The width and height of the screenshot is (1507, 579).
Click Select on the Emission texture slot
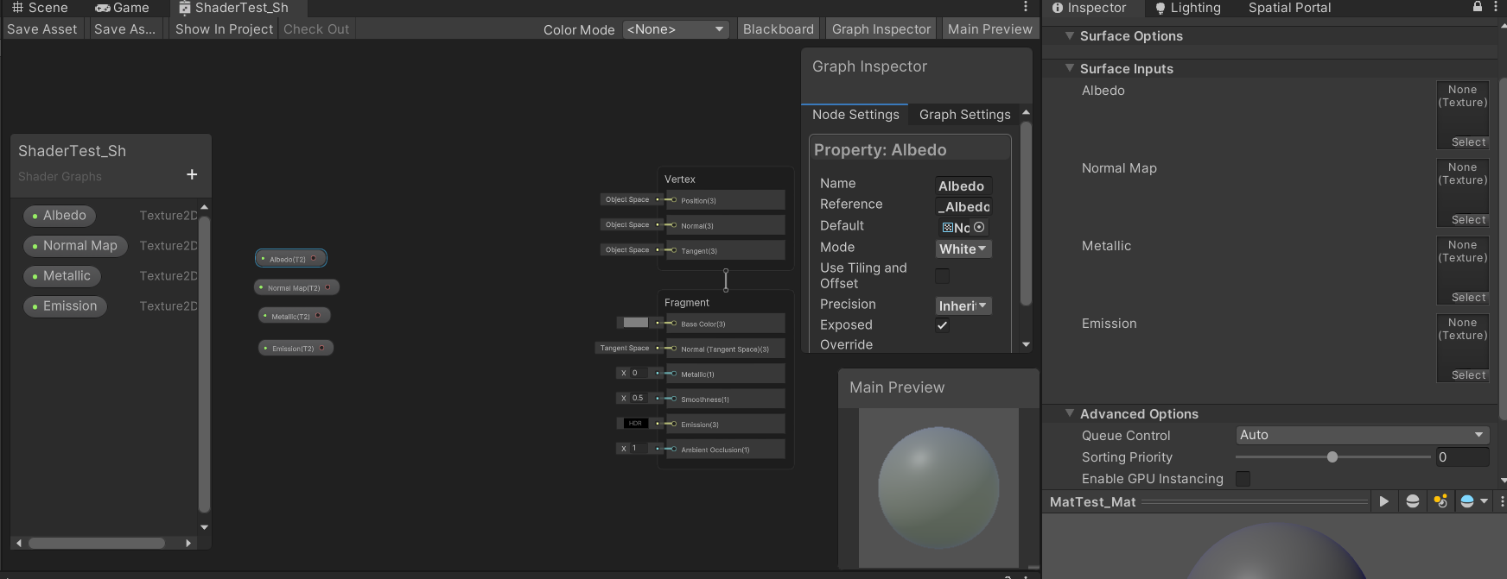tap(1469, 375)
